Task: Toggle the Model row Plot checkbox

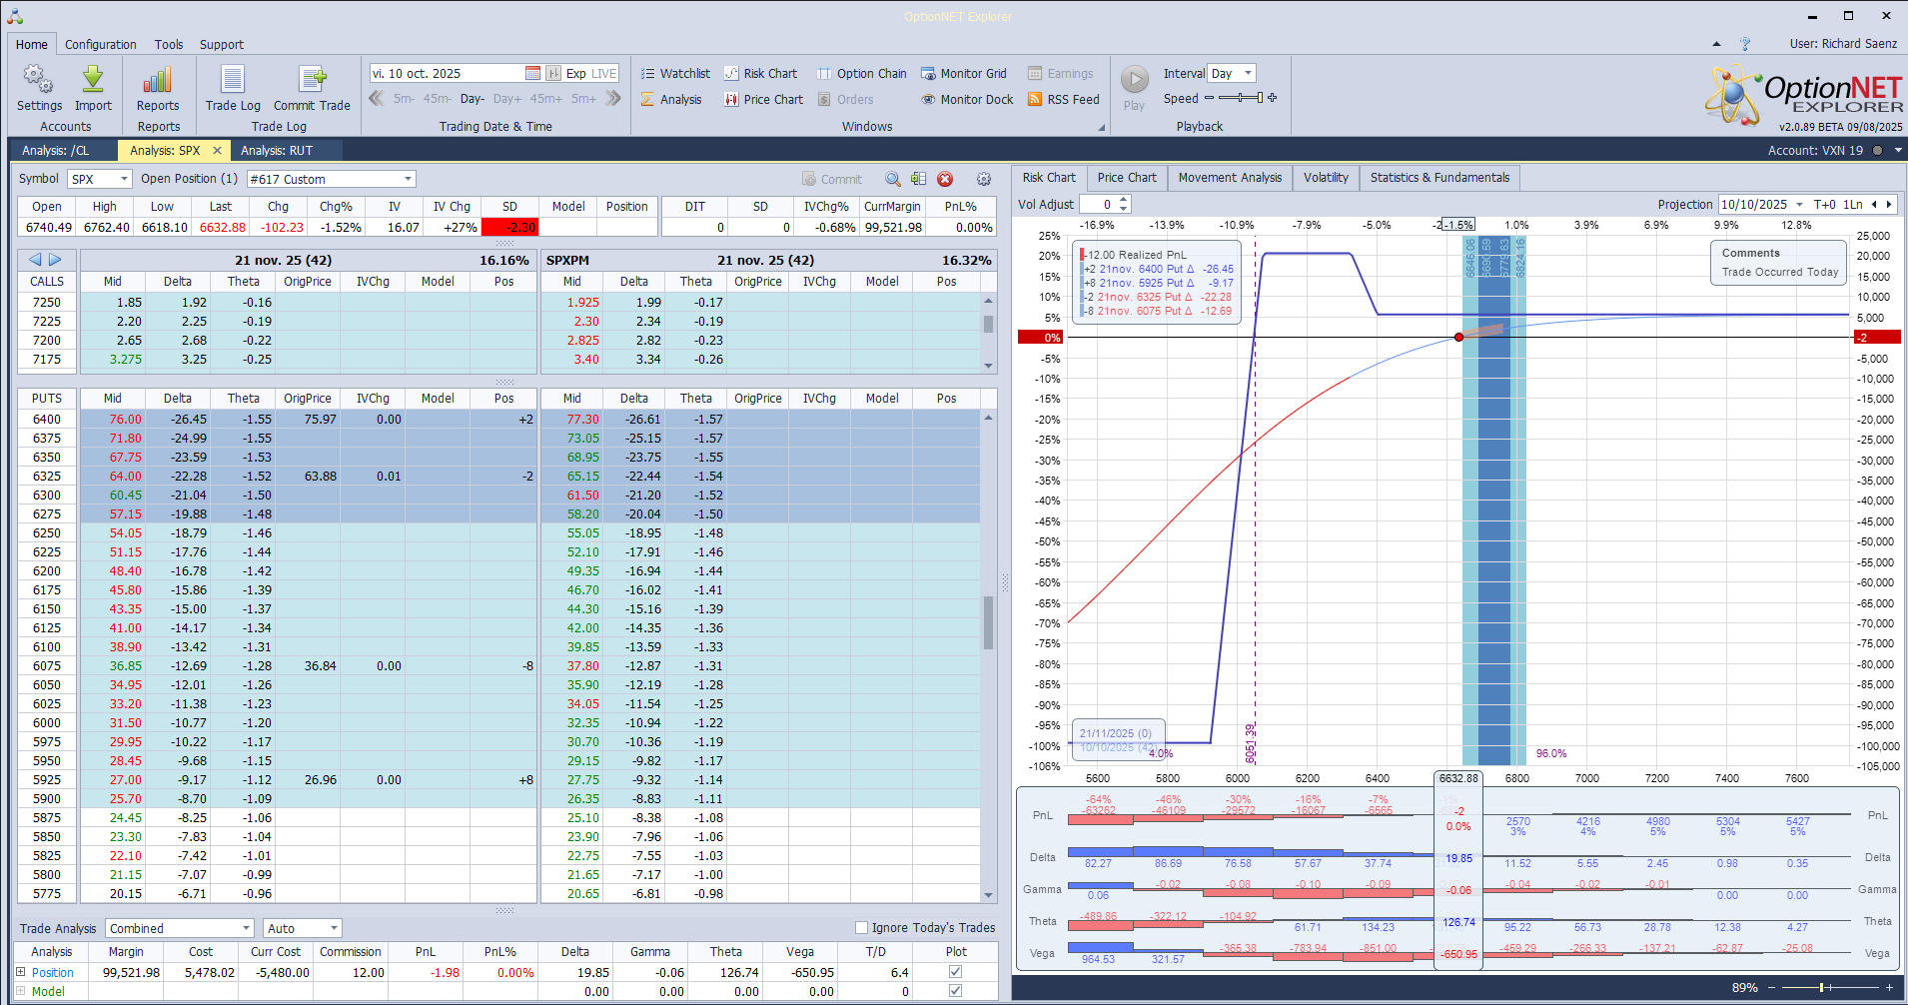Action: coord(955,991)
